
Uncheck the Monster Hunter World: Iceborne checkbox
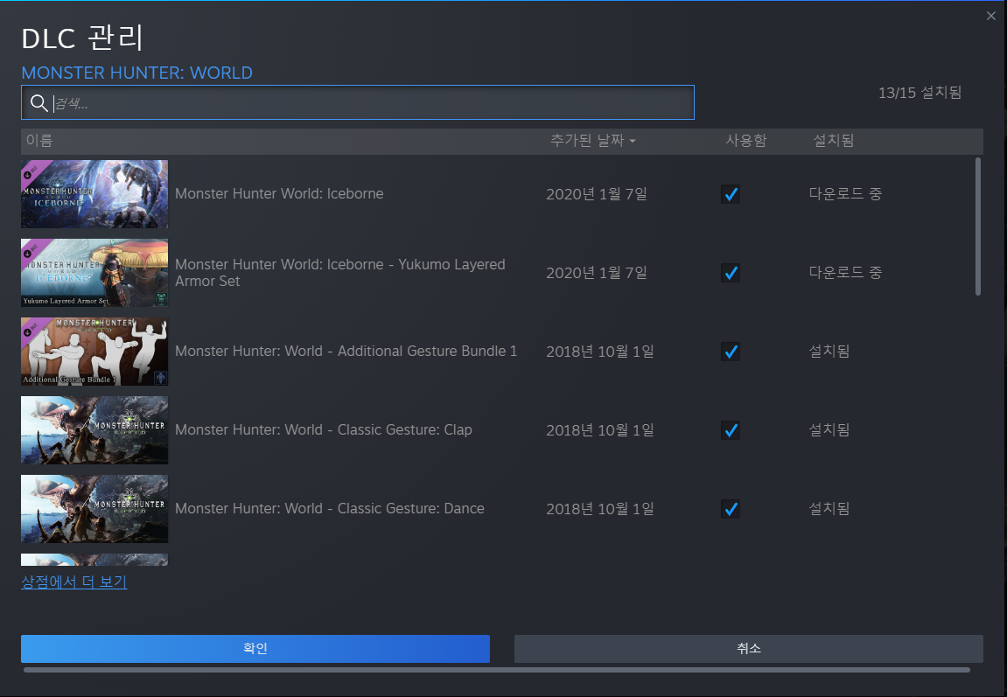[731, 194]
